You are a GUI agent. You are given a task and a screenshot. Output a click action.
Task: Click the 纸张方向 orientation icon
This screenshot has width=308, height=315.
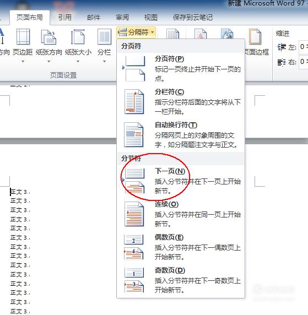(48, 37)
